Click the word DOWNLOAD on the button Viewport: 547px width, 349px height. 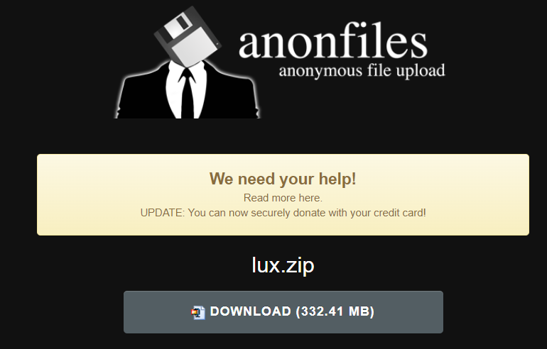coord(251,311)
